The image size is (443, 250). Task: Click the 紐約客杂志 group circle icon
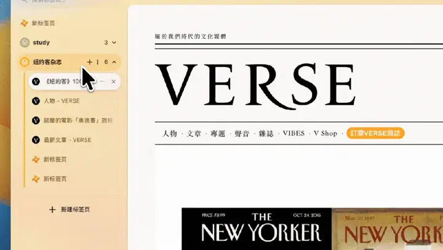(25, 62)
